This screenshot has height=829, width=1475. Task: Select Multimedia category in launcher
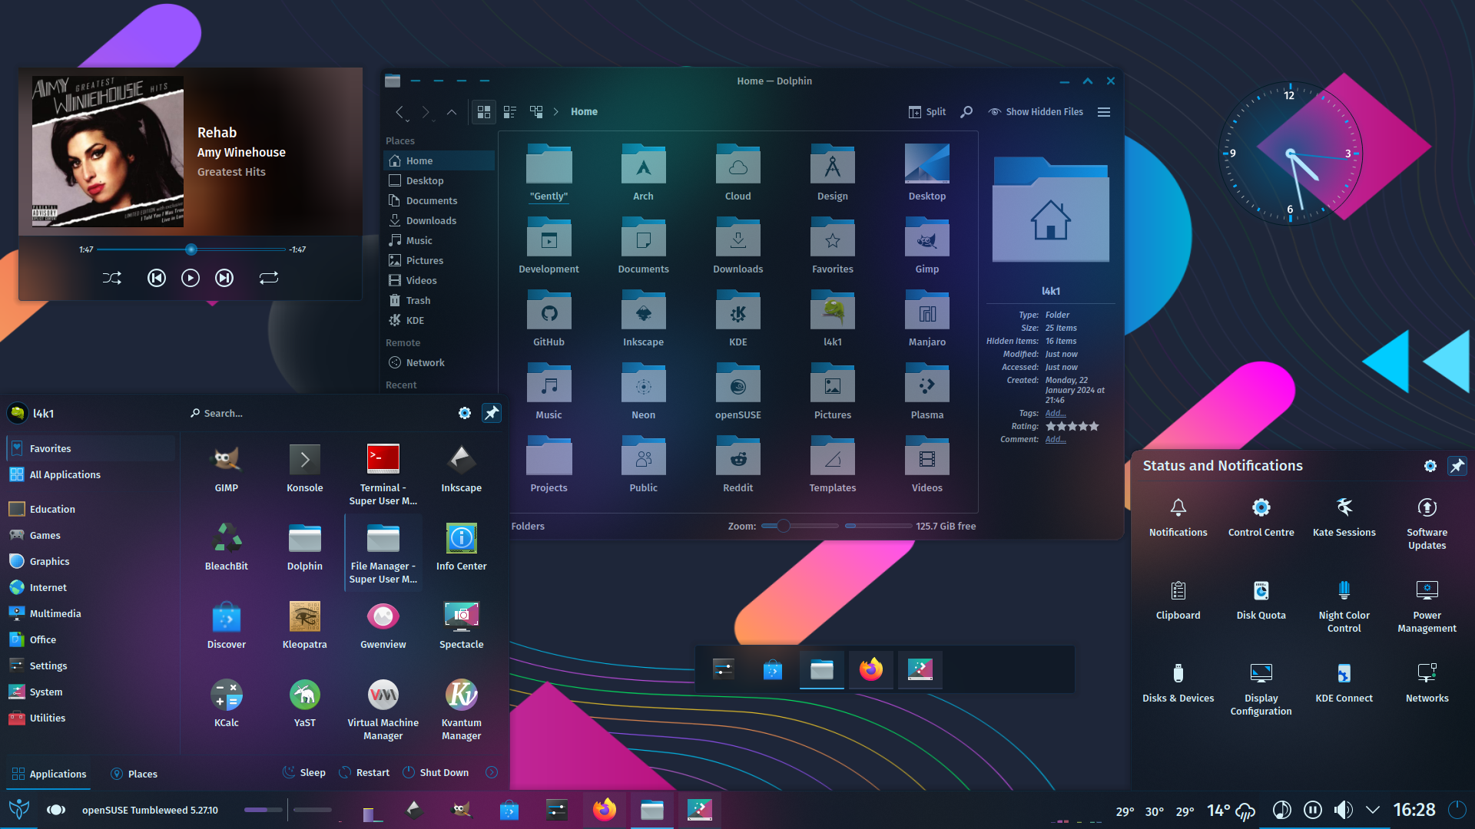pos(91,613)
